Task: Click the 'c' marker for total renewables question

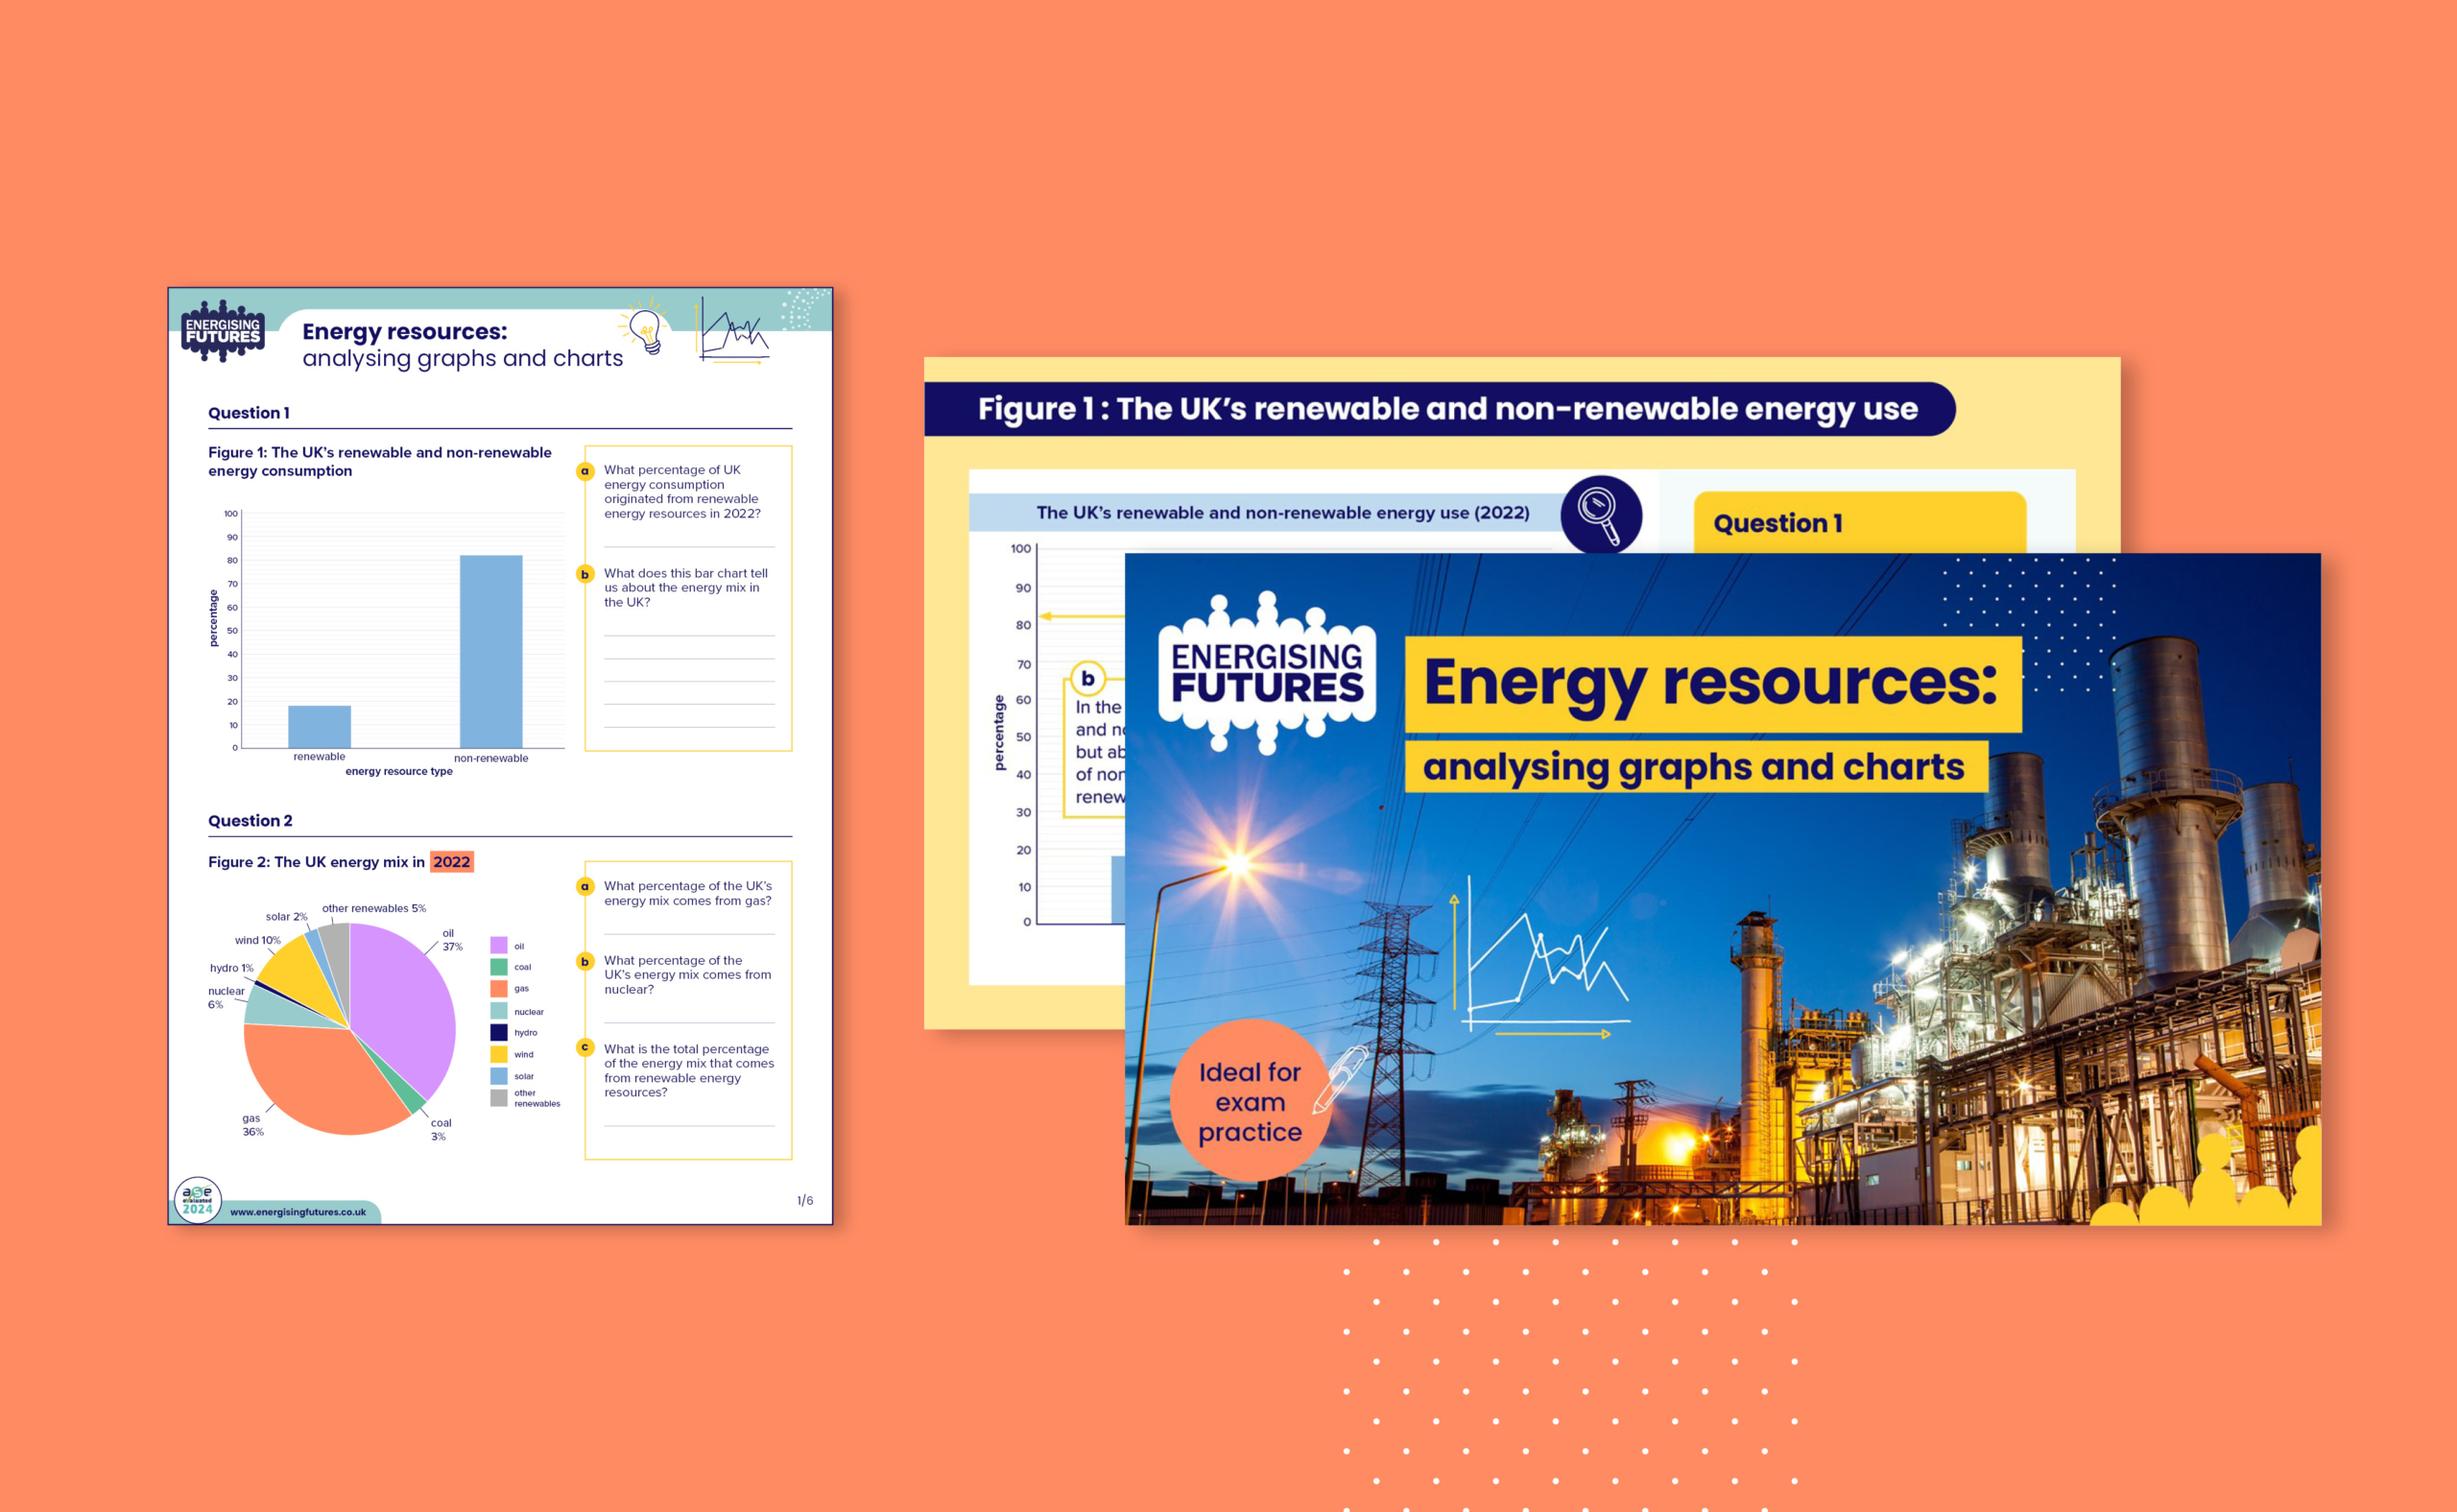Action: [585, 1047]
